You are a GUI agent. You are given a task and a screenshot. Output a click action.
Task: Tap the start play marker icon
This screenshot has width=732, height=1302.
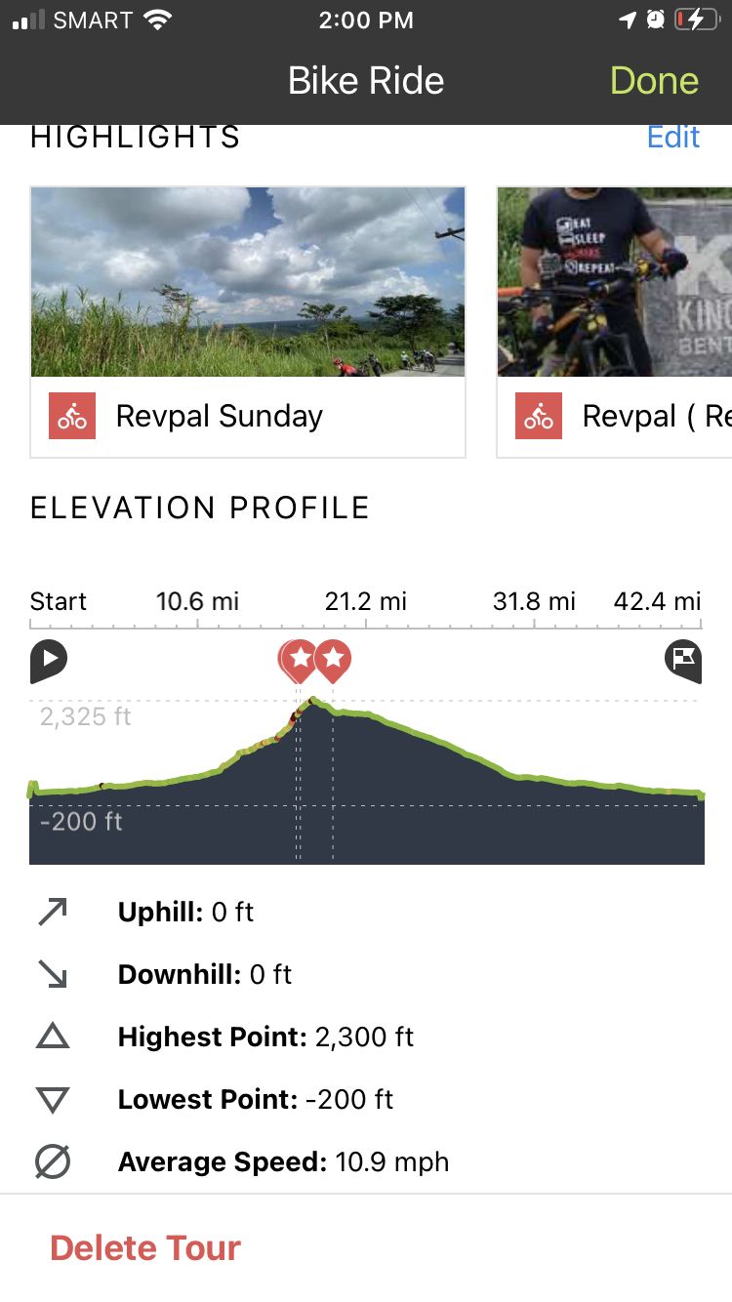(48, 661)
